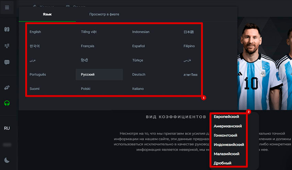Click the handshake affiliate sidebar icon
The height and width of the screenshot is (170, 292).
[7, 87]
